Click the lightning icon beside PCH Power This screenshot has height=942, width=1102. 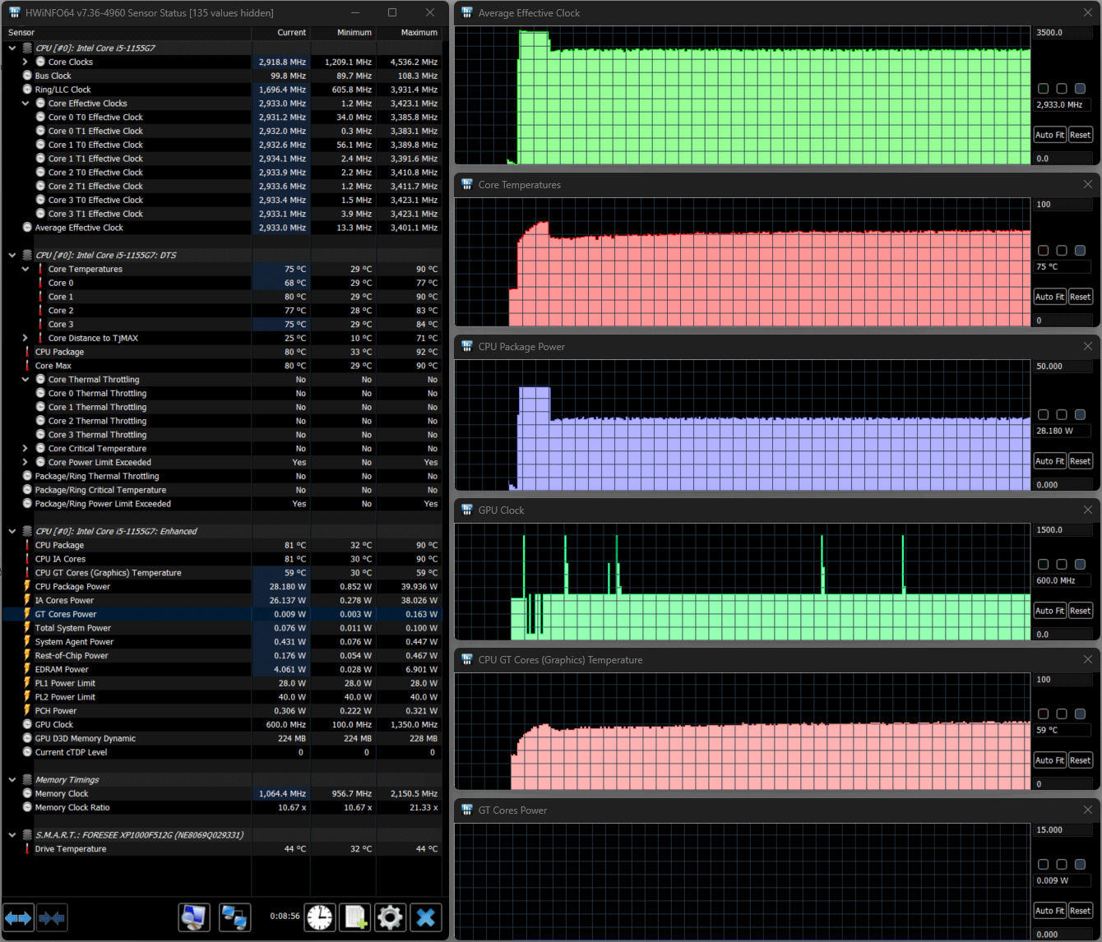[x=27, y=711]
